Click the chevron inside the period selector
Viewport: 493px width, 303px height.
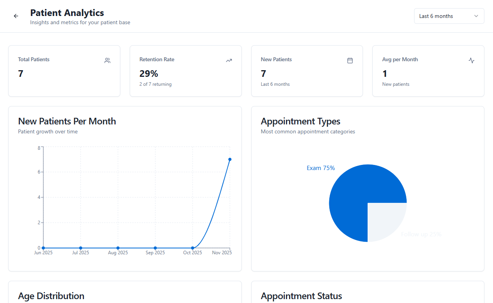click(x=476, y=16)
